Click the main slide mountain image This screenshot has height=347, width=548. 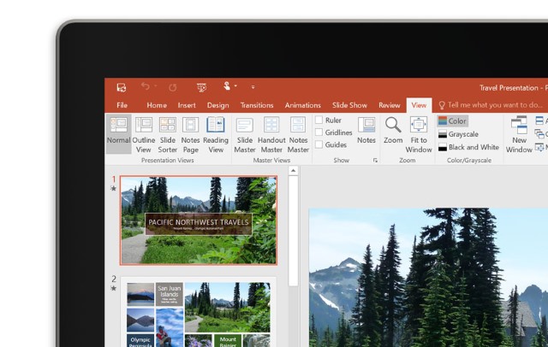(x=428, y=278)
